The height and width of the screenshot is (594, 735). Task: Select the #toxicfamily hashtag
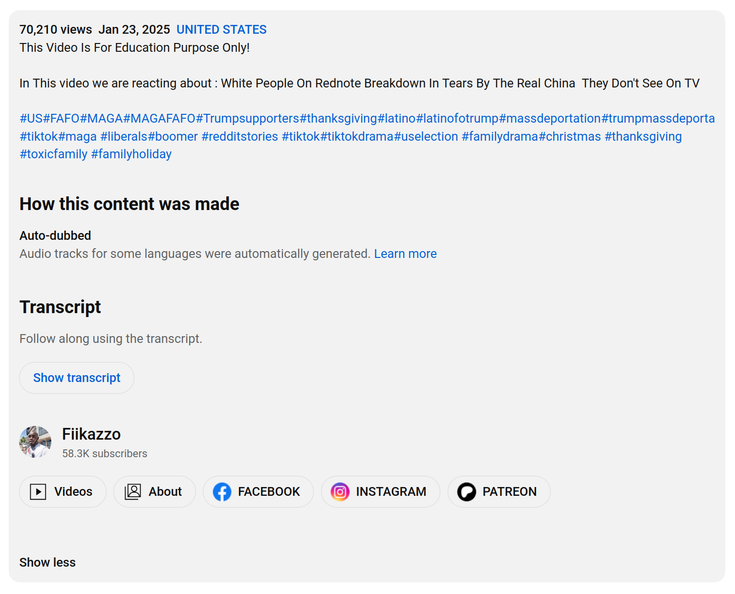53,154
